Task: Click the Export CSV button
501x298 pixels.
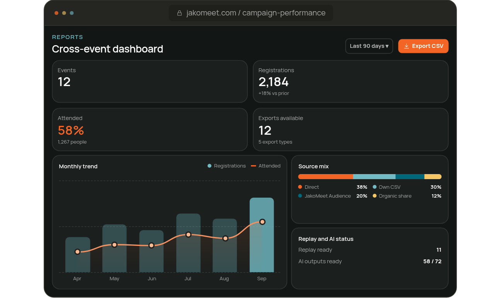Action: (423, 46)
